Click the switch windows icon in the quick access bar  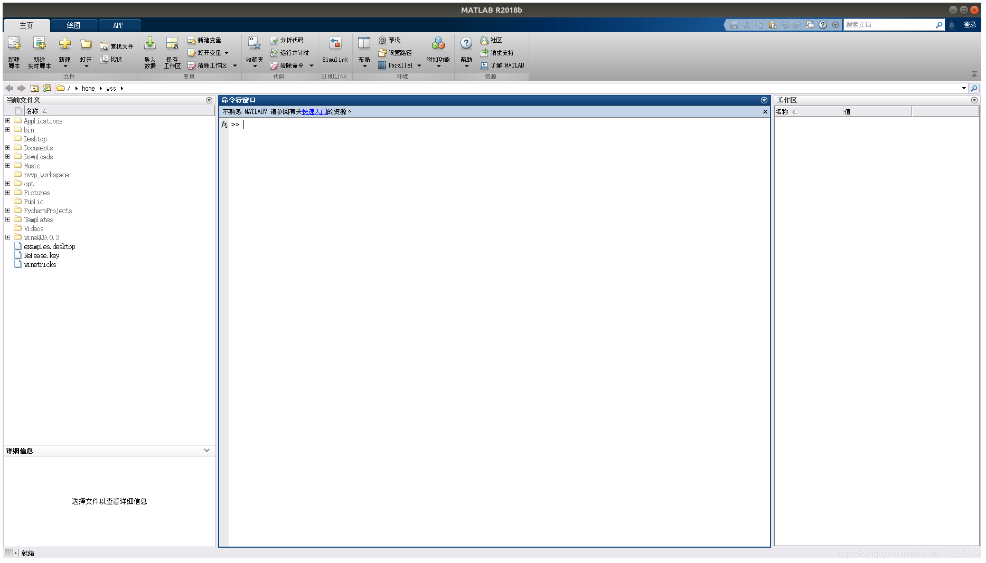pyautogui.click(x=810, y=25)
